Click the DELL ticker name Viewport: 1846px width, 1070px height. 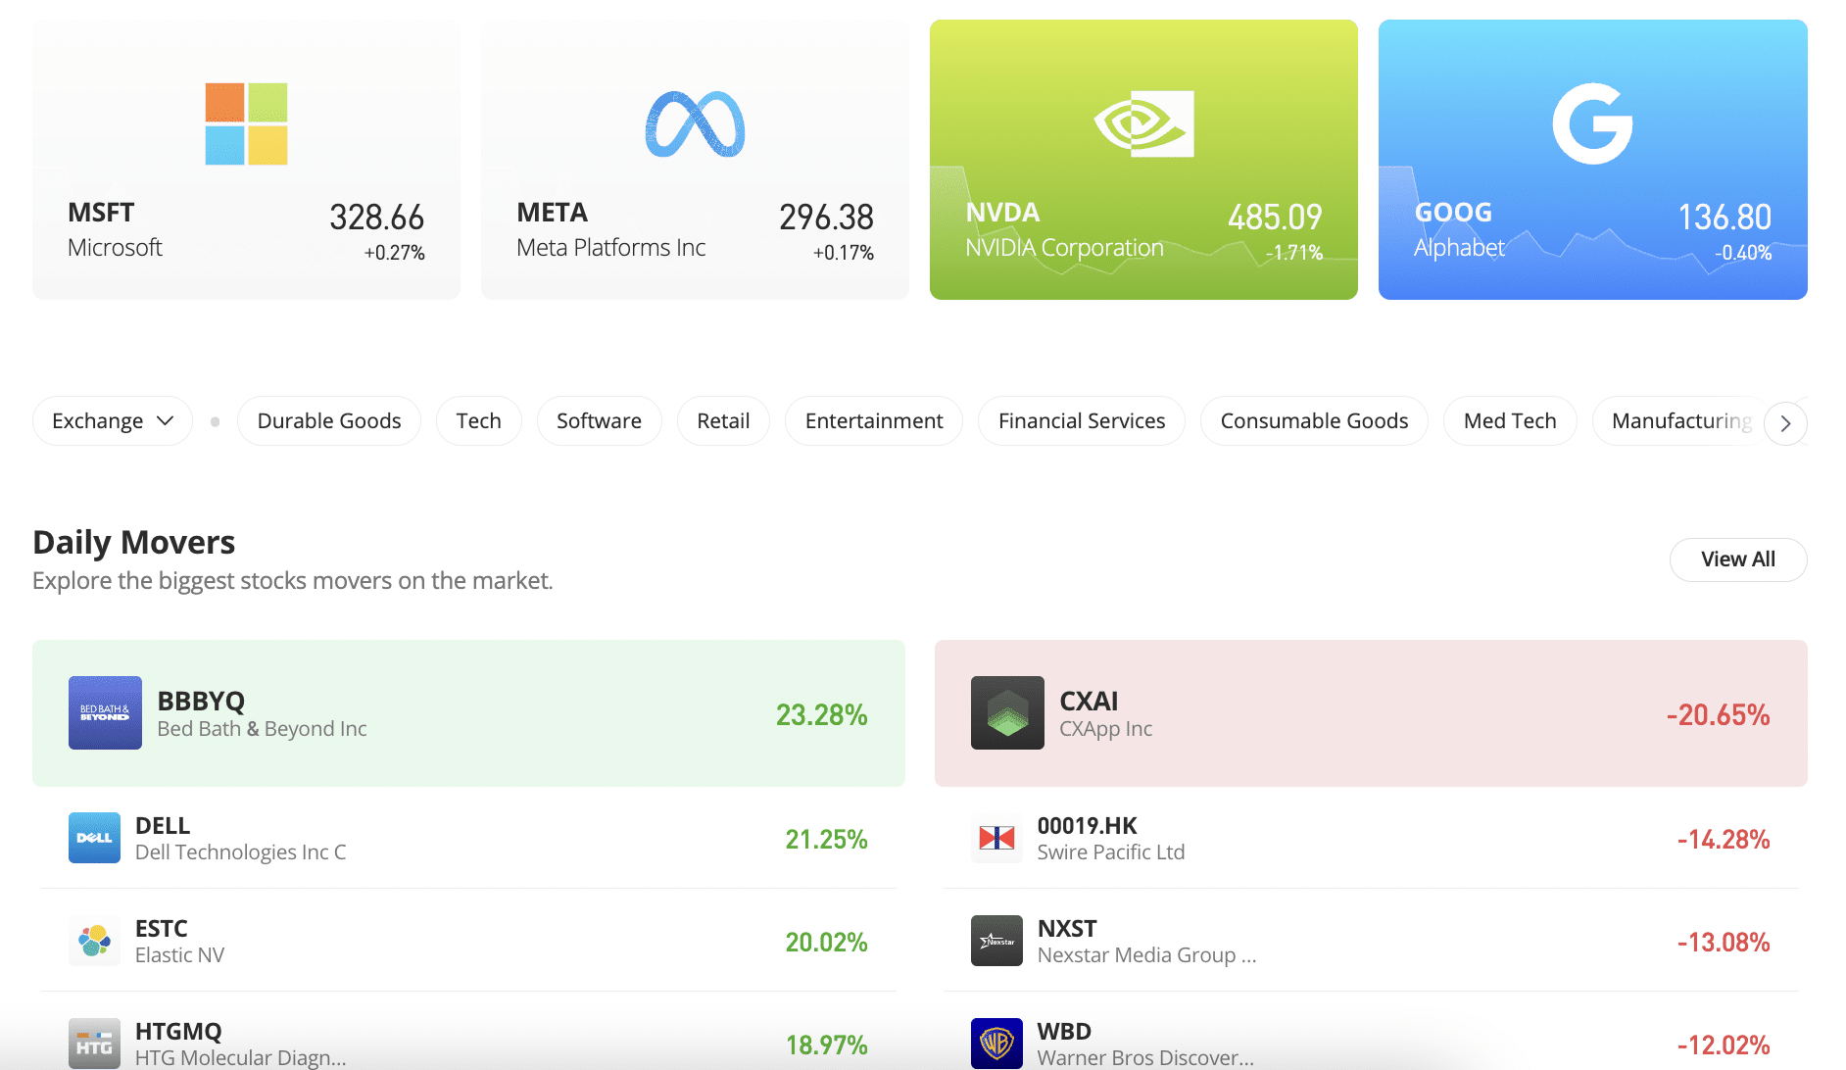[x=163, y=826]
